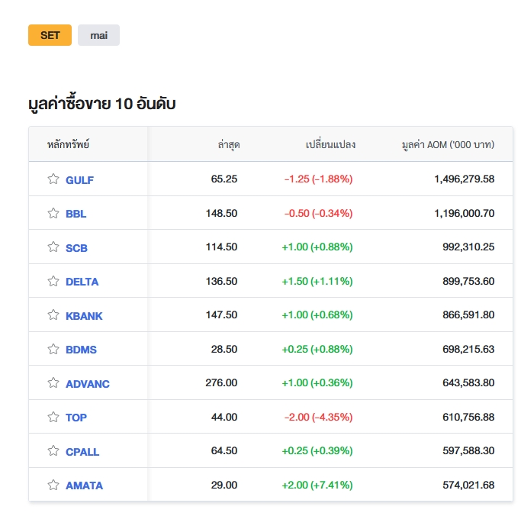The width and height of the screenshot is (521, 529).
Task: Click BBL change -0.50 (-0.34%)
Action: (318, 213)
